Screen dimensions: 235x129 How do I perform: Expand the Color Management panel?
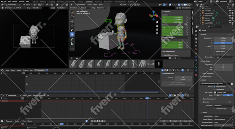click(202, 99)
